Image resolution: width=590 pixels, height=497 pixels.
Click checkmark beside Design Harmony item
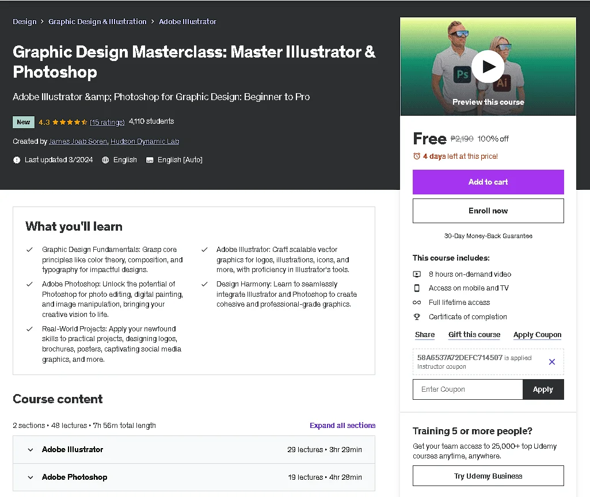click(204, 284)
